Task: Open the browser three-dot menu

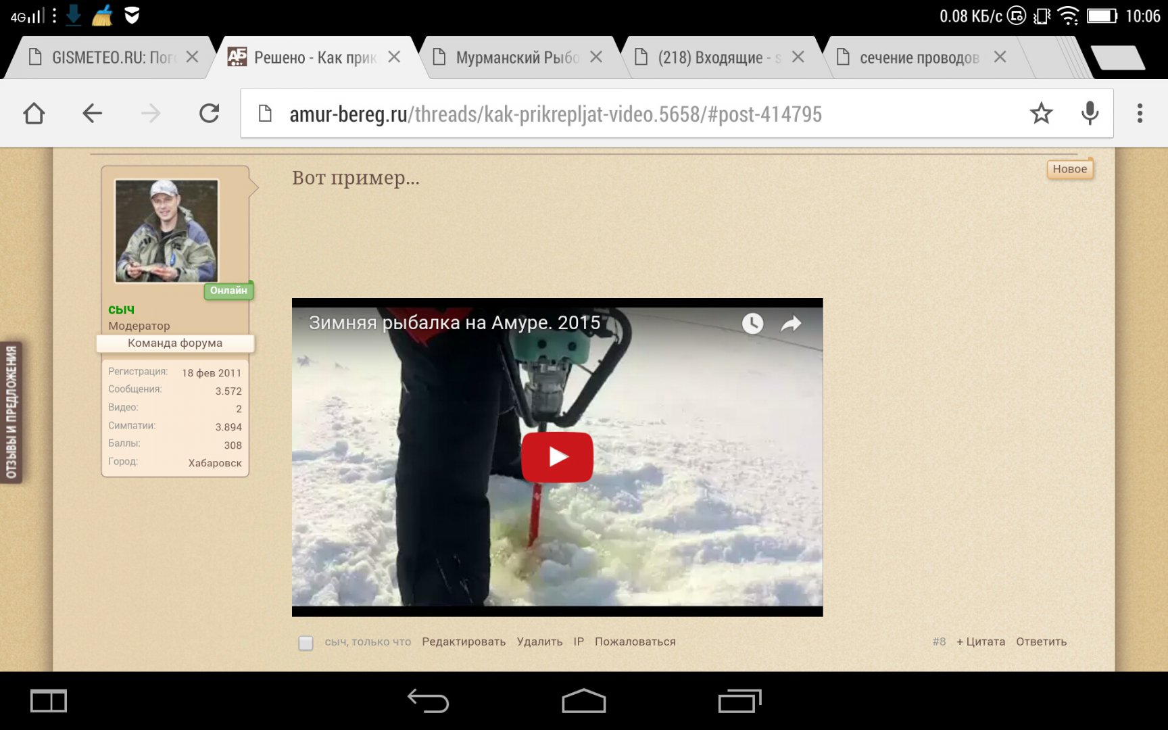Action: [x=1140, y=114]
